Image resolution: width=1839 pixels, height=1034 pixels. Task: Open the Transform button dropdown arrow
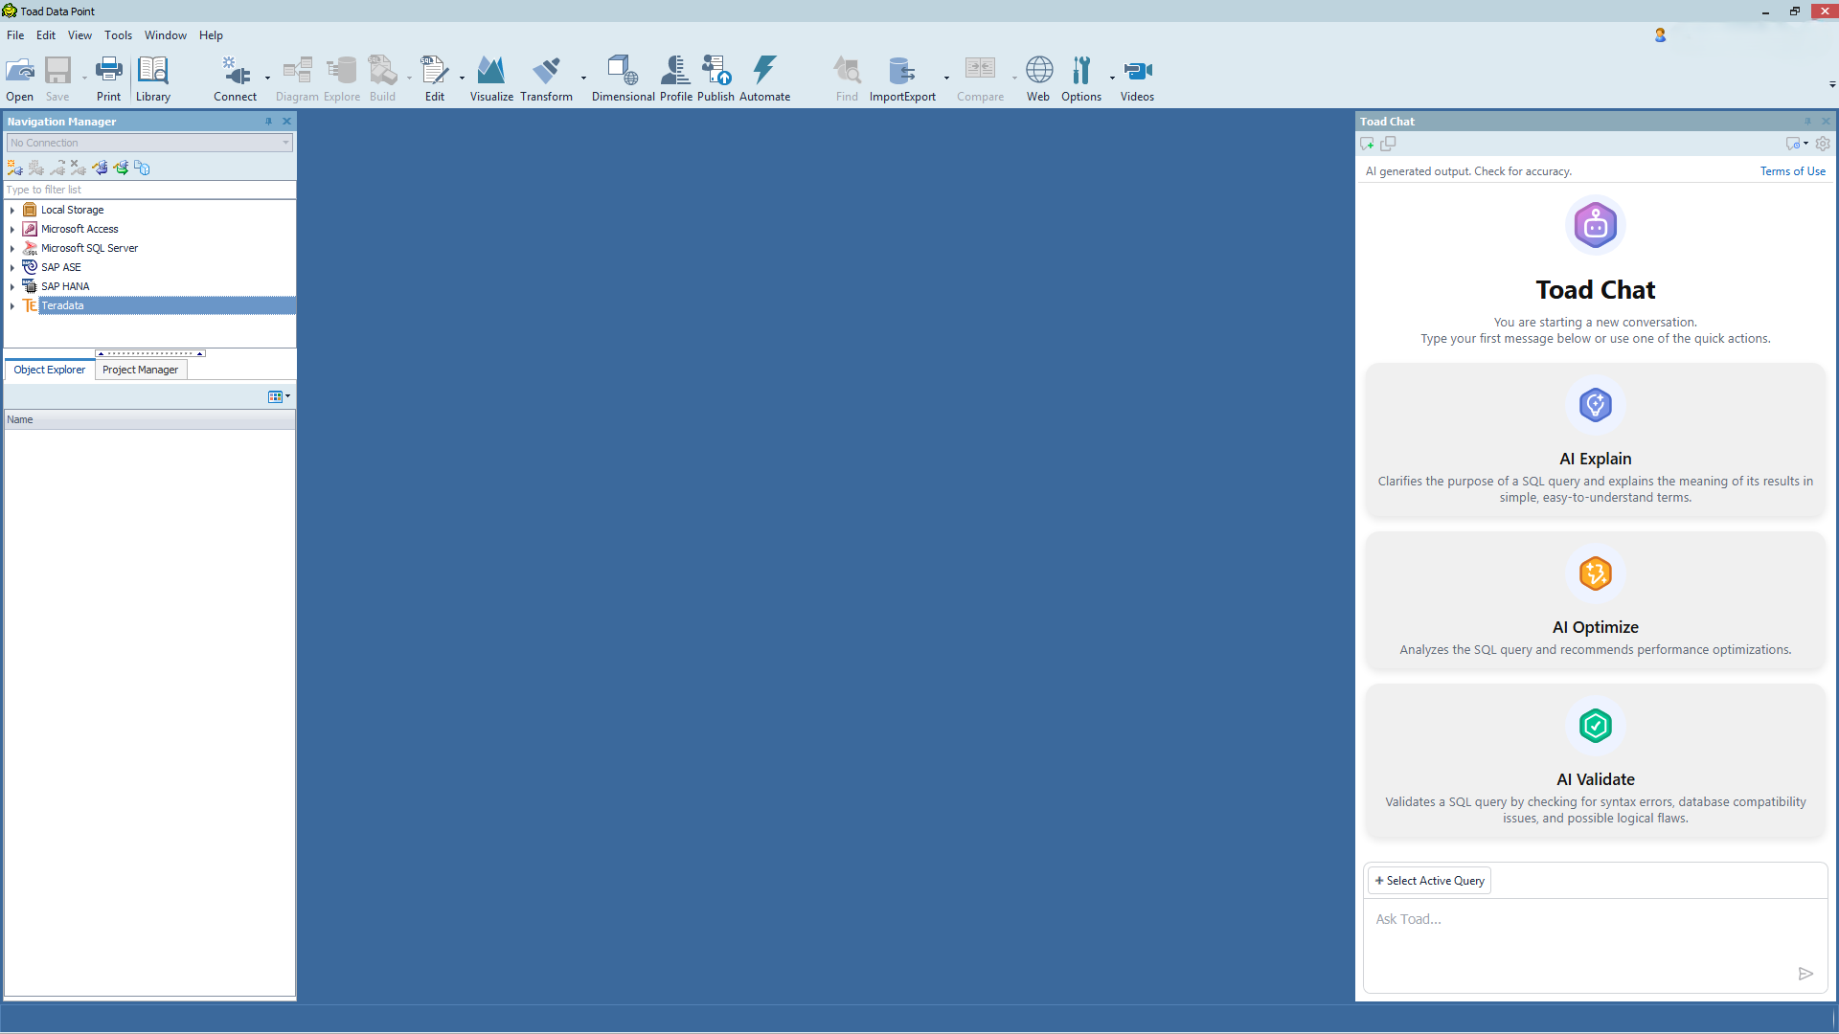pos(583,78)
